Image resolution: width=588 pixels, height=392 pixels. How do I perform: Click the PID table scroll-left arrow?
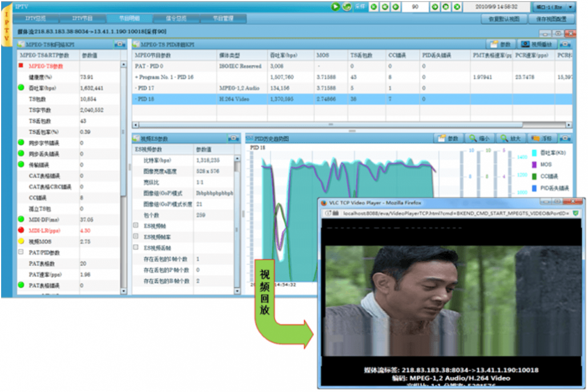pyautogui.click(x=136, y=125)
